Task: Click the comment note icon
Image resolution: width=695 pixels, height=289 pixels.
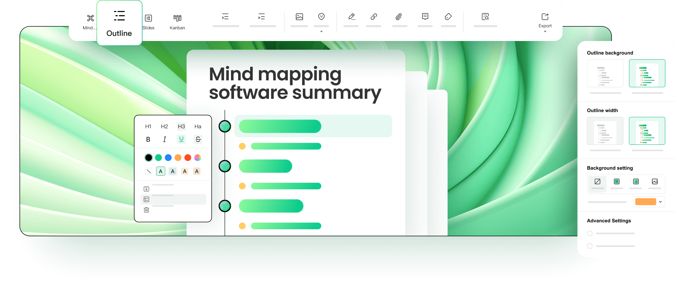Action: click(x=425, y=17)
